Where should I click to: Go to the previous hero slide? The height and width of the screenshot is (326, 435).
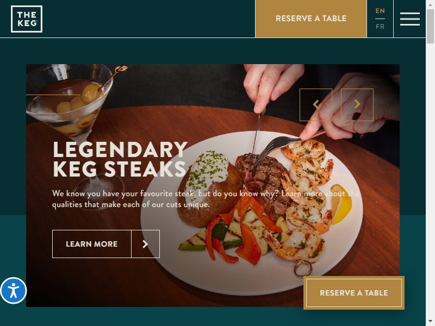pos(316,105)
